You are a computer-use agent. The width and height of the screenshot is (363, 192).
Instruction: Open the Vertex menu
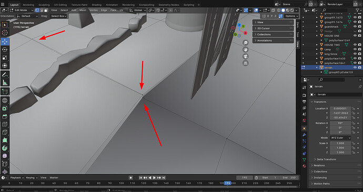(94, 10)
